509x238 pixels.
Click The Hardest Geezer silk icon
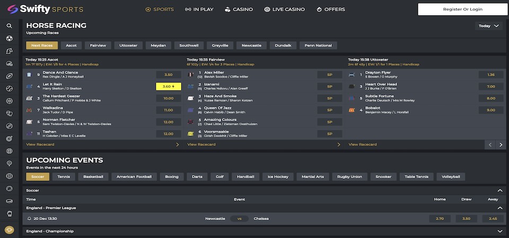coord(29,98)
